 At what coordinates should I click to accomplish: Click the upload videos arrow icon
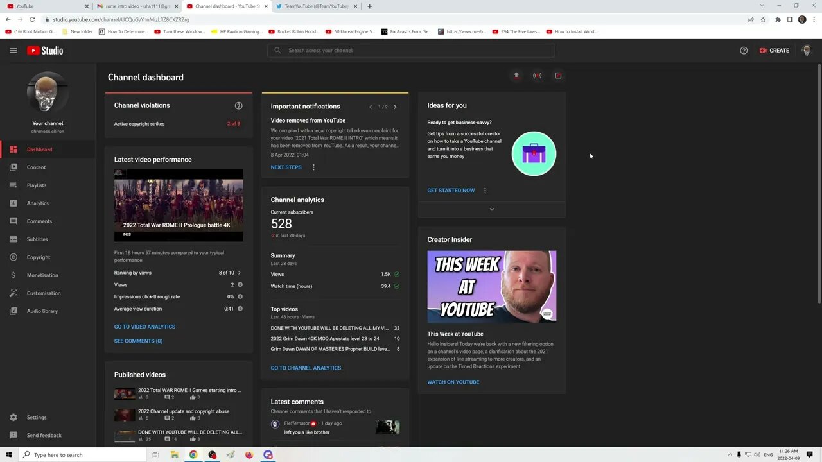point(516,76)
